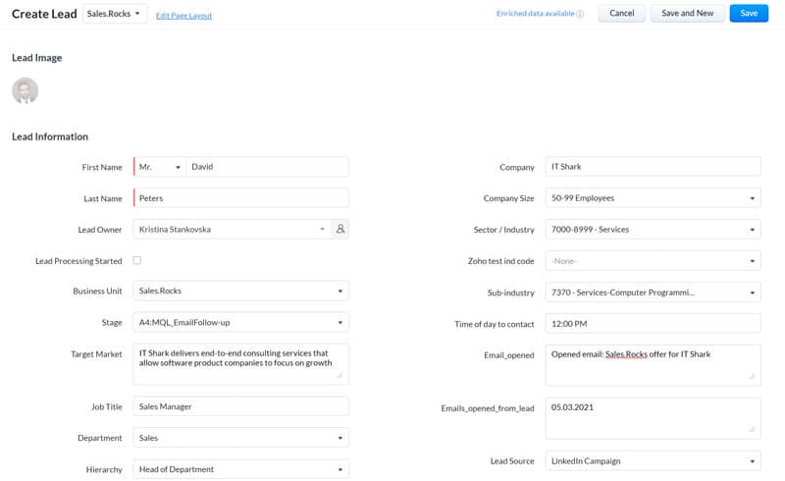Image resolution: width=785 pixels, height=481 pixels.
Task: Click the lead image avatar
Action: (x=25, y=91)
